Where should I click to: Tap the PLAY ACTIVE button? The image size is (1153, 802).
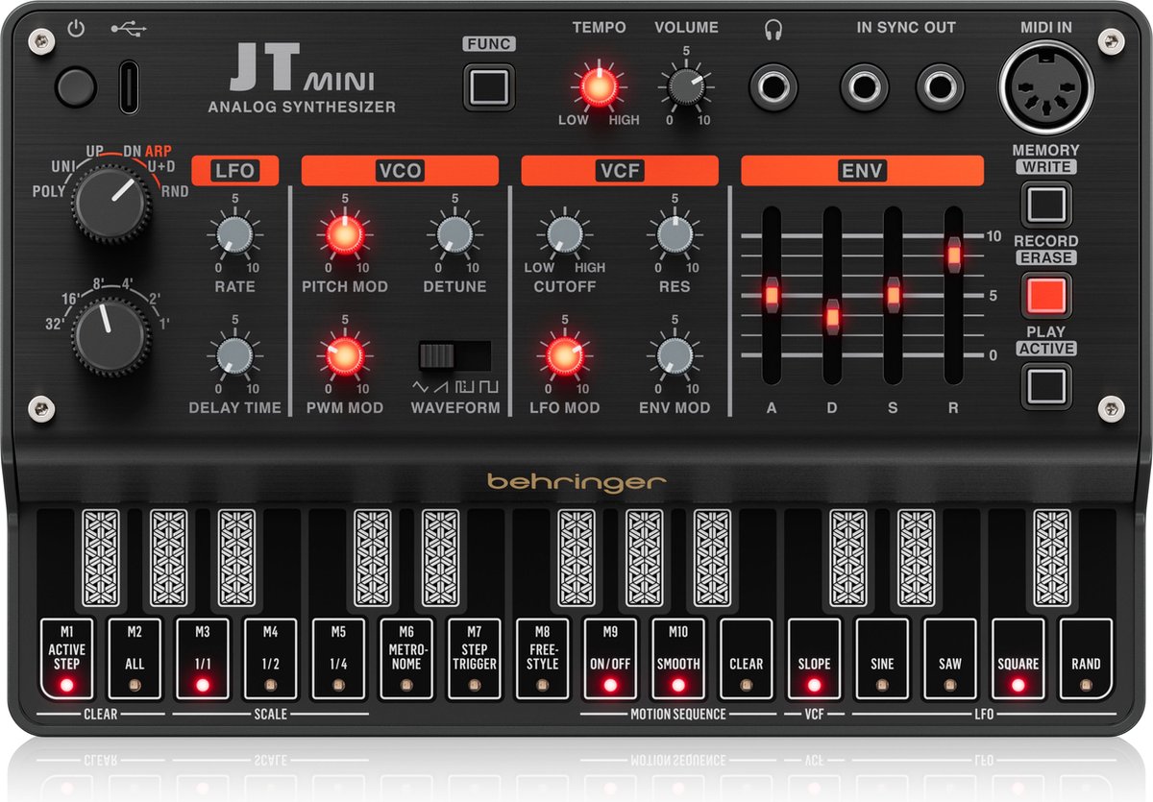[1046, 385]
